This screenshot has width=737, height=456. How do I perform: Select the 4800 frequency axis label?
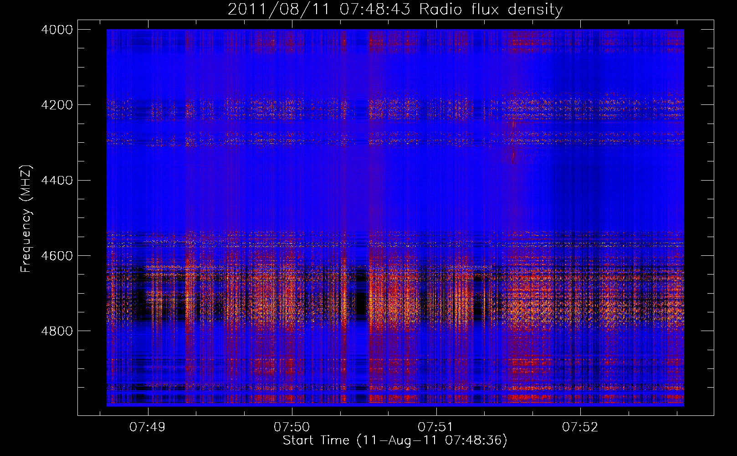coord(57,331)
